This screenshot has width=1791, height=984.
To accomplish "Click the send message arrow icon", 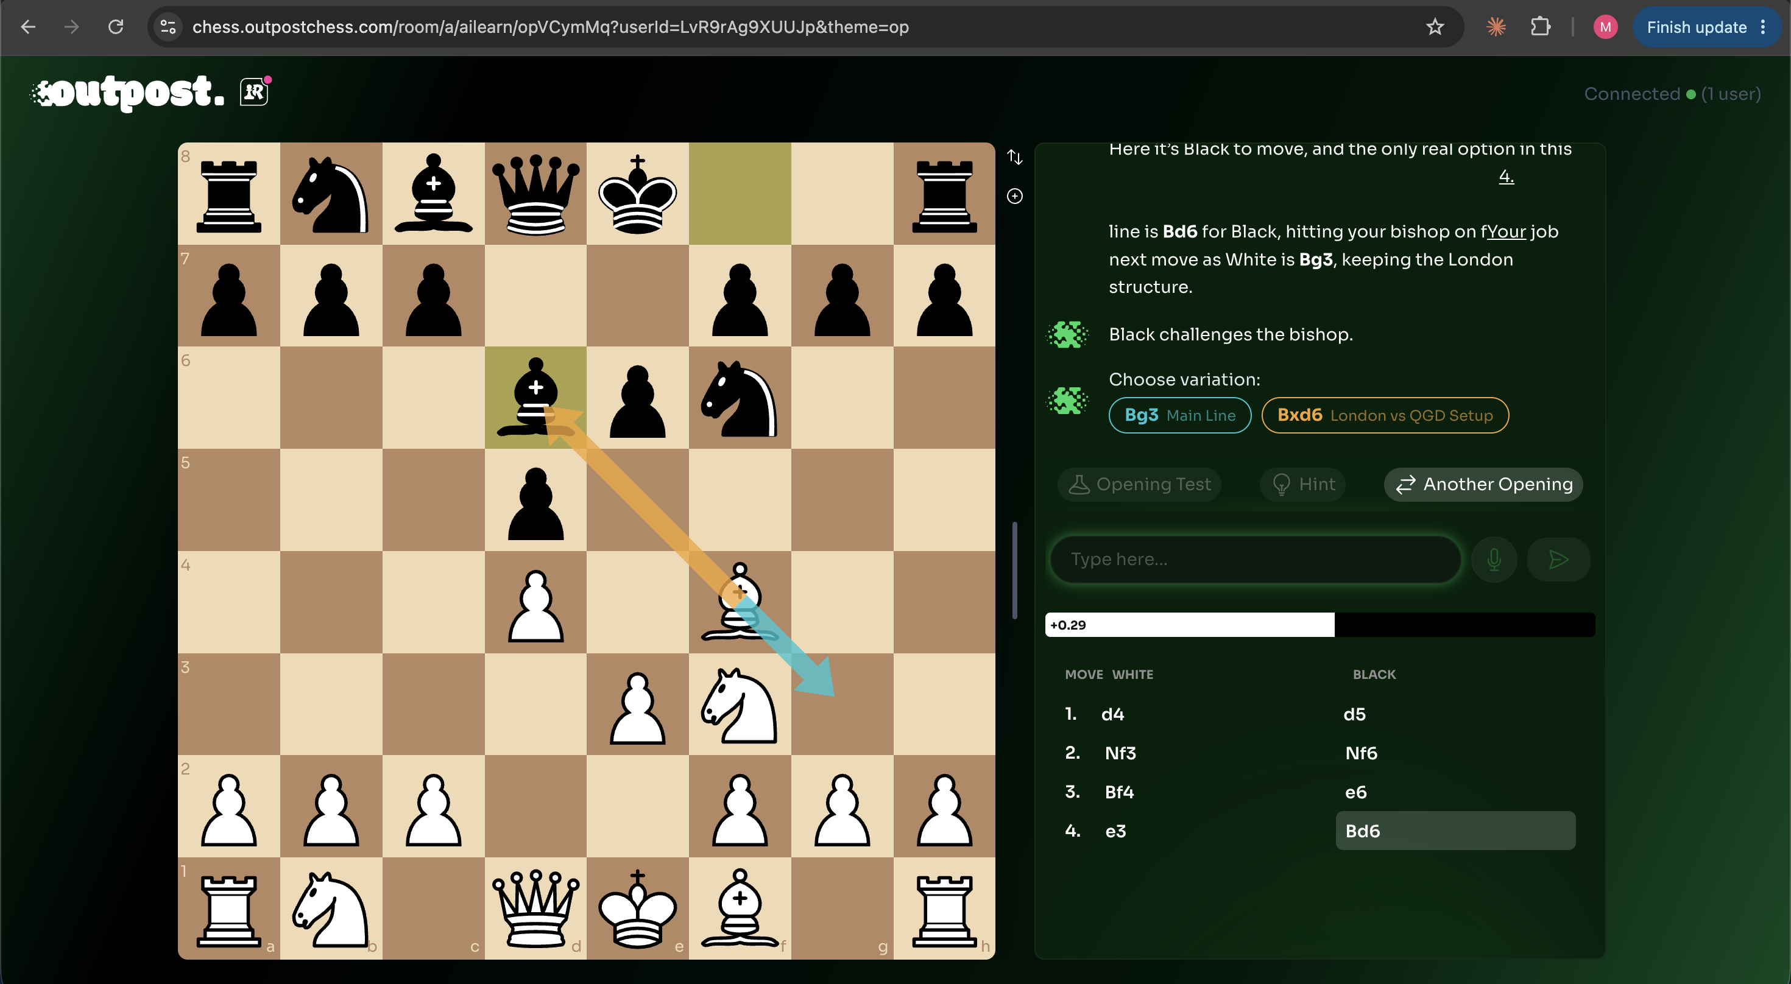I will (x=1558, y=560).
